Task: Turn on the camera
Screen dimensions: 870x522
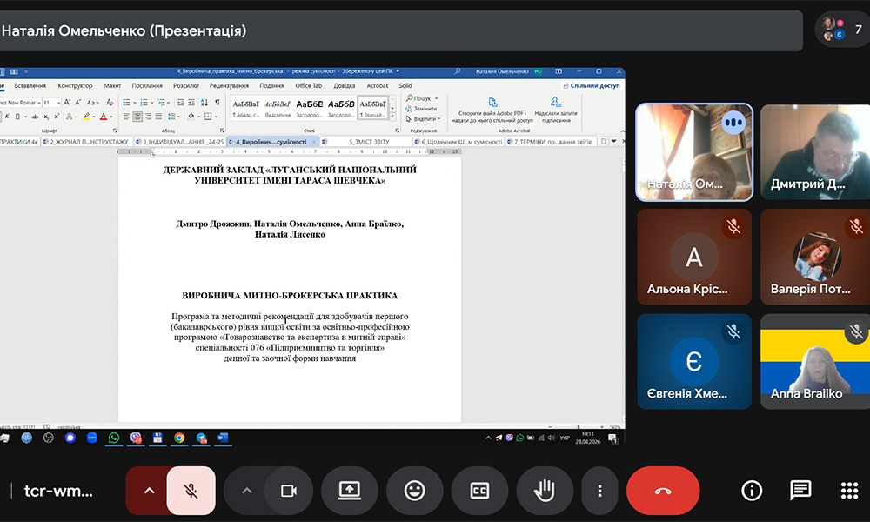Action: tap(288, 491)
